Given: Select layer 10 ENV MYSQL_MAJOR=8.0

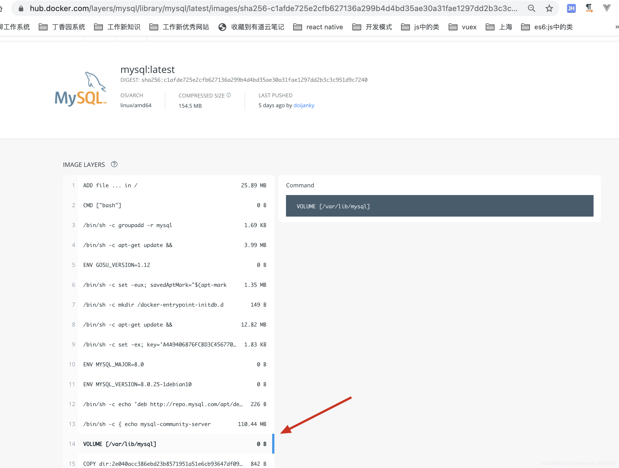Looking at the screenshot, I should [169, 364].
